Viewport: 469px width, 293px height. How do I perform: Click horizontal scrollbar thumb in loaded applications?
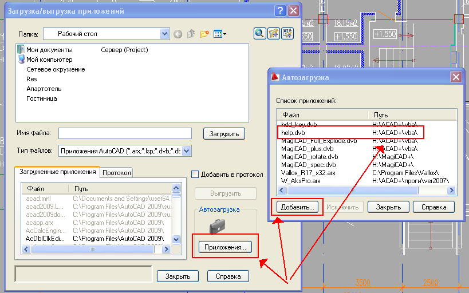pos(93,249)
